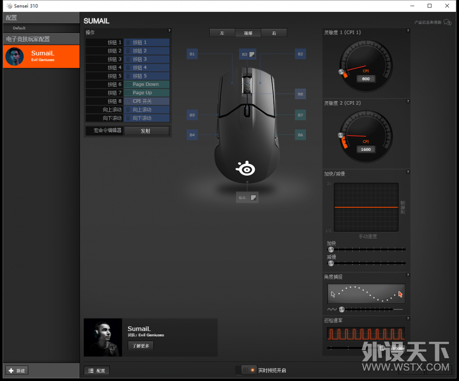The height and width of the screenshot is (381, 459).
Task: Click the 加快 acceleration slider handle
Action: point(331,250)
